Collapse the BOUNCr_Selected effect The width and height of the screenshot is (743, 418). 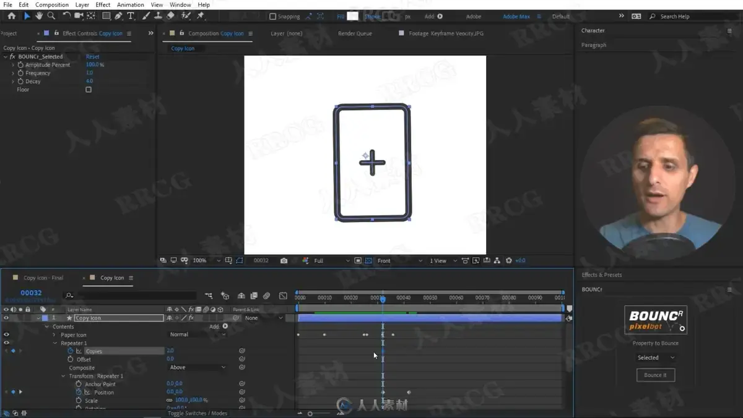tap(6, 56)
